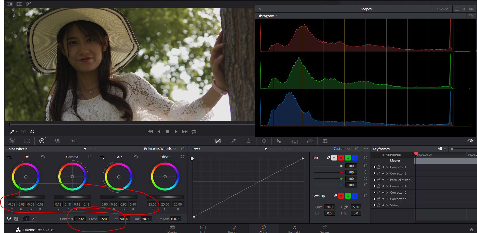477x233 pixels.
Task: Expand the Corrector 1 keyframe track
Action: [x=387, y=167]
